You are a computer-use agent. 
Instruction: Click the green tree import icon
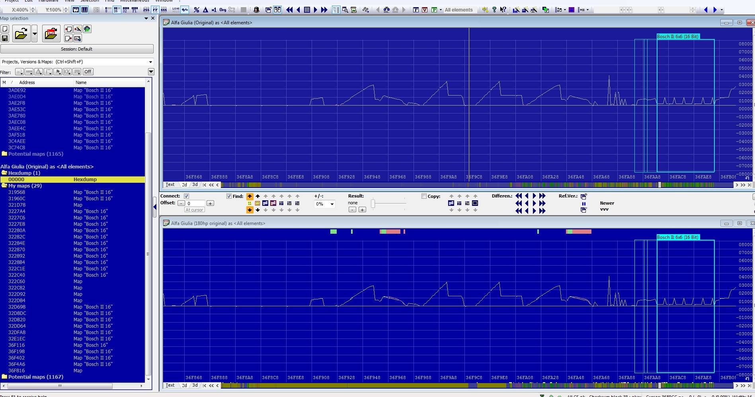point(87,29)
